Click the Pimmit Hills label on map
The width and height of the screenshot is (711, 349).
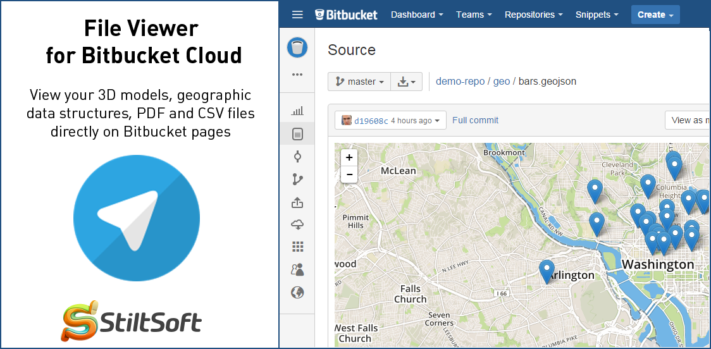356,221
